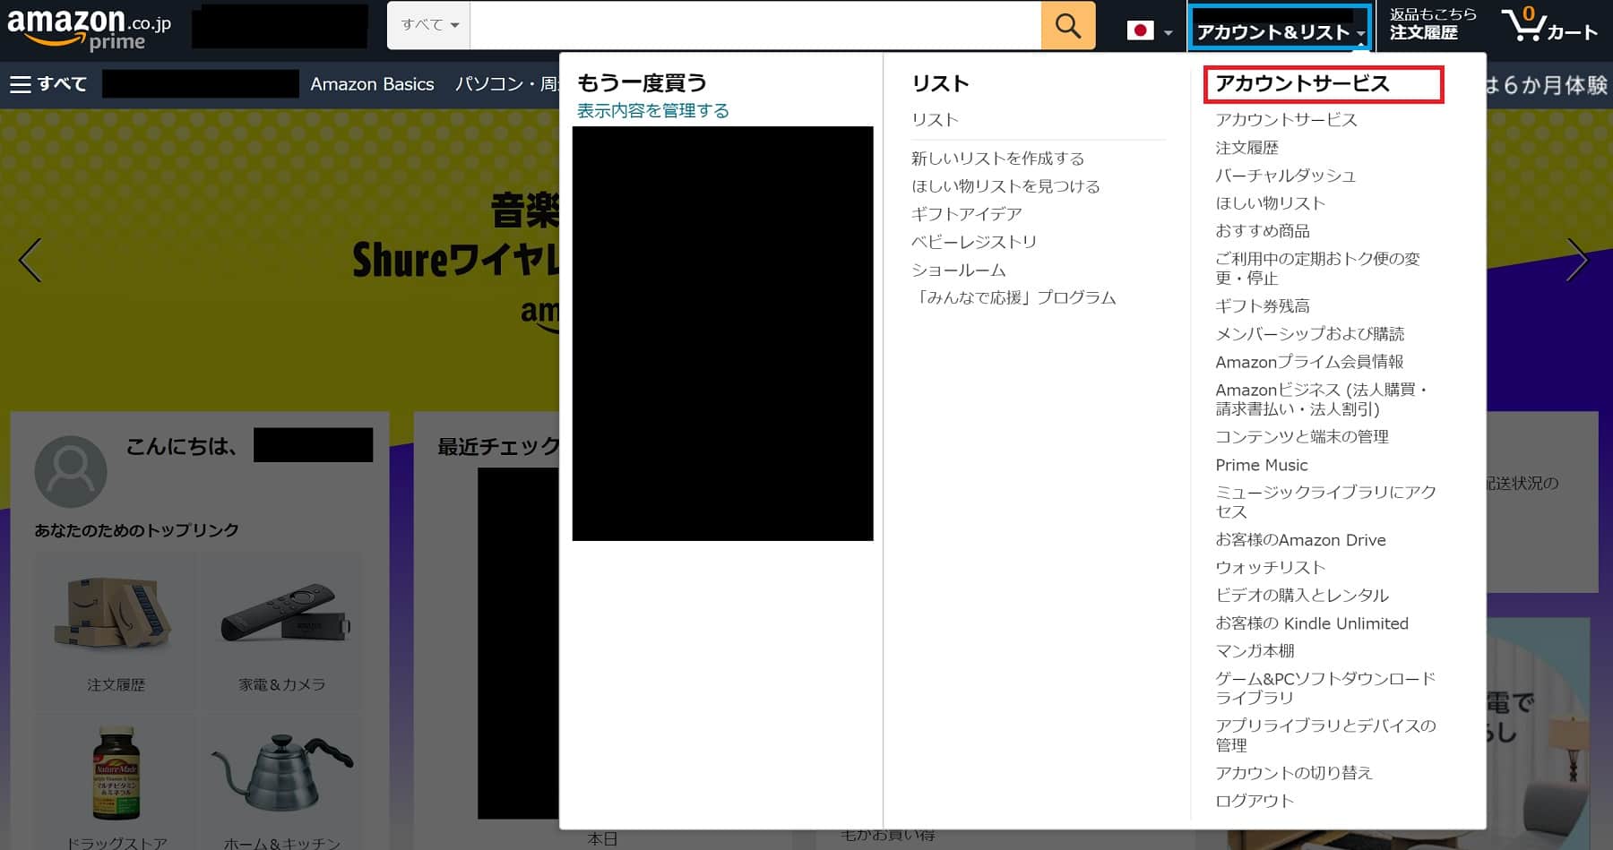Select アカウントの切り替え
Screen dimensions: 1613x850
click(1293, 773)
